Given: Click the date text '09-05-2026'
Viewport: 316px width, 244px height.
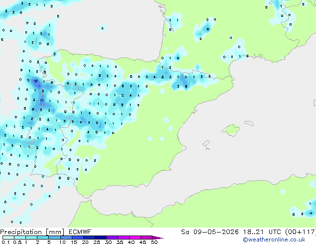Looking at the screenshot, I should [216, 232].
